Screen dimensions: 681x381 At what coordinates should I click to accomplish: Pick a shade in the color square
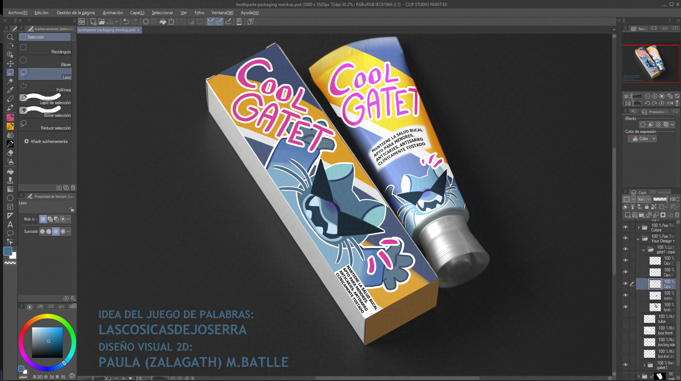(x=47, y=343)
